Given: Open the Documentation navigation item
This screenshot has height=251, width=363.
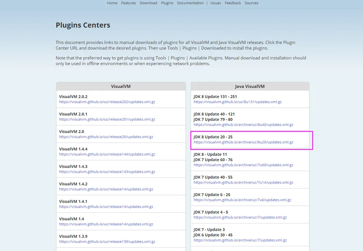Looking at the screenshot, I should click(x=190, y=3).
